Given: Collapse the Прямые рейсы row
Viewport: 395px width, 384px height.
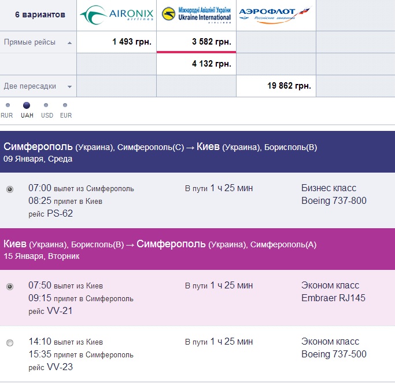Looking at the screenshot, I should [69, 43].
